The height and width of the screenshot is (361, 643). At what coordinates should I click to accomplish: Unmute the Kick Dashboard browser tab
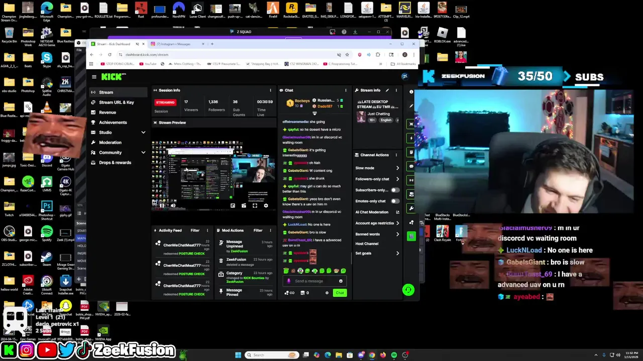tap(137, 44)
